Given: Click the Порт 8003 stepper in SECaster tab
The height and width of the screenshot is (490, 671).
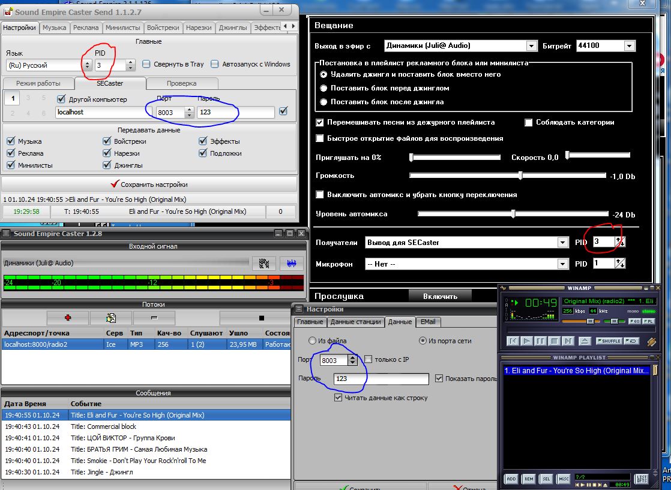Looking at the screenshot, I should (189, 113).
